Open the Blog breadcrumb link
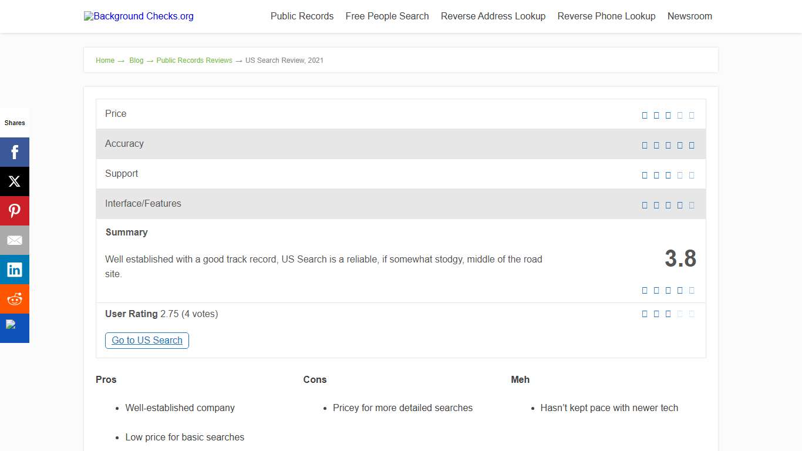Image resolution: width=802 pixels, height=451 pixels. point(136,60)
